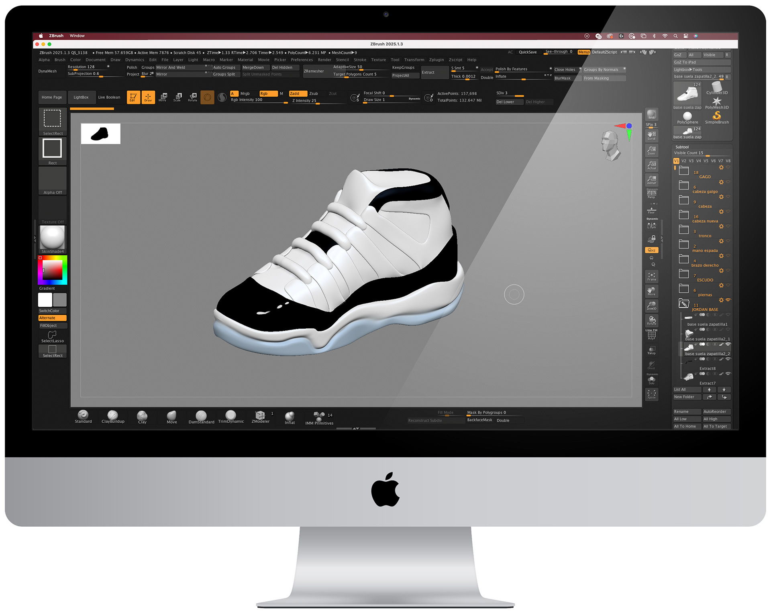
Task: Open Lightbox Tools browser
Action: tap(702, 69)
